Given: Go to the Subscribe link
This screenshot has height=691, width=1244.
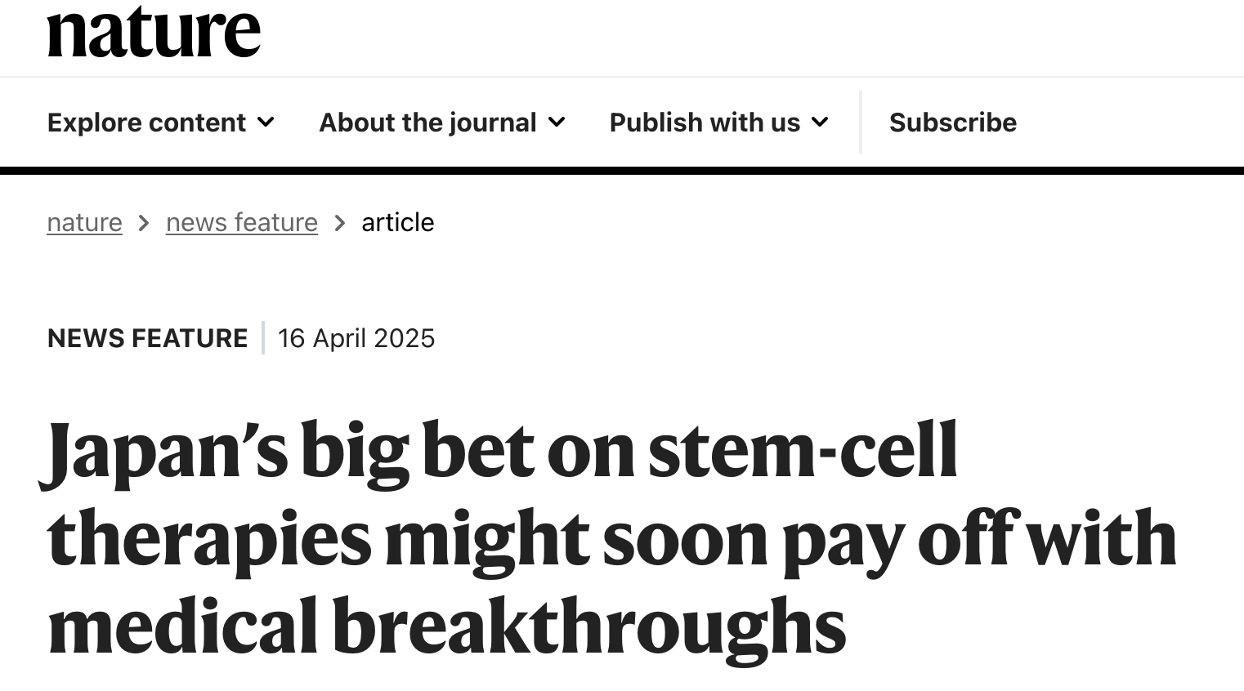Looking at the screenshot, I should 952,123.
